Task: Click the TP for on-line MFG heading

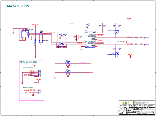Action: tap(28, 62)
